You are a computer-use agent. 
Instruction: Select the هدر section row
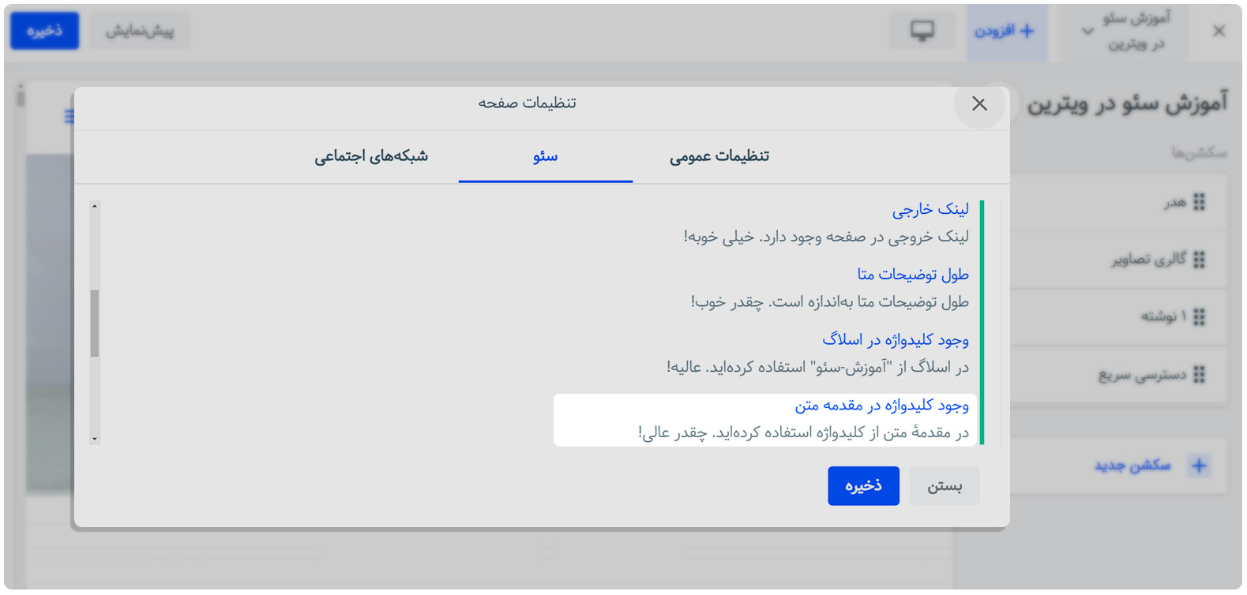click(x=1118, y=203)
